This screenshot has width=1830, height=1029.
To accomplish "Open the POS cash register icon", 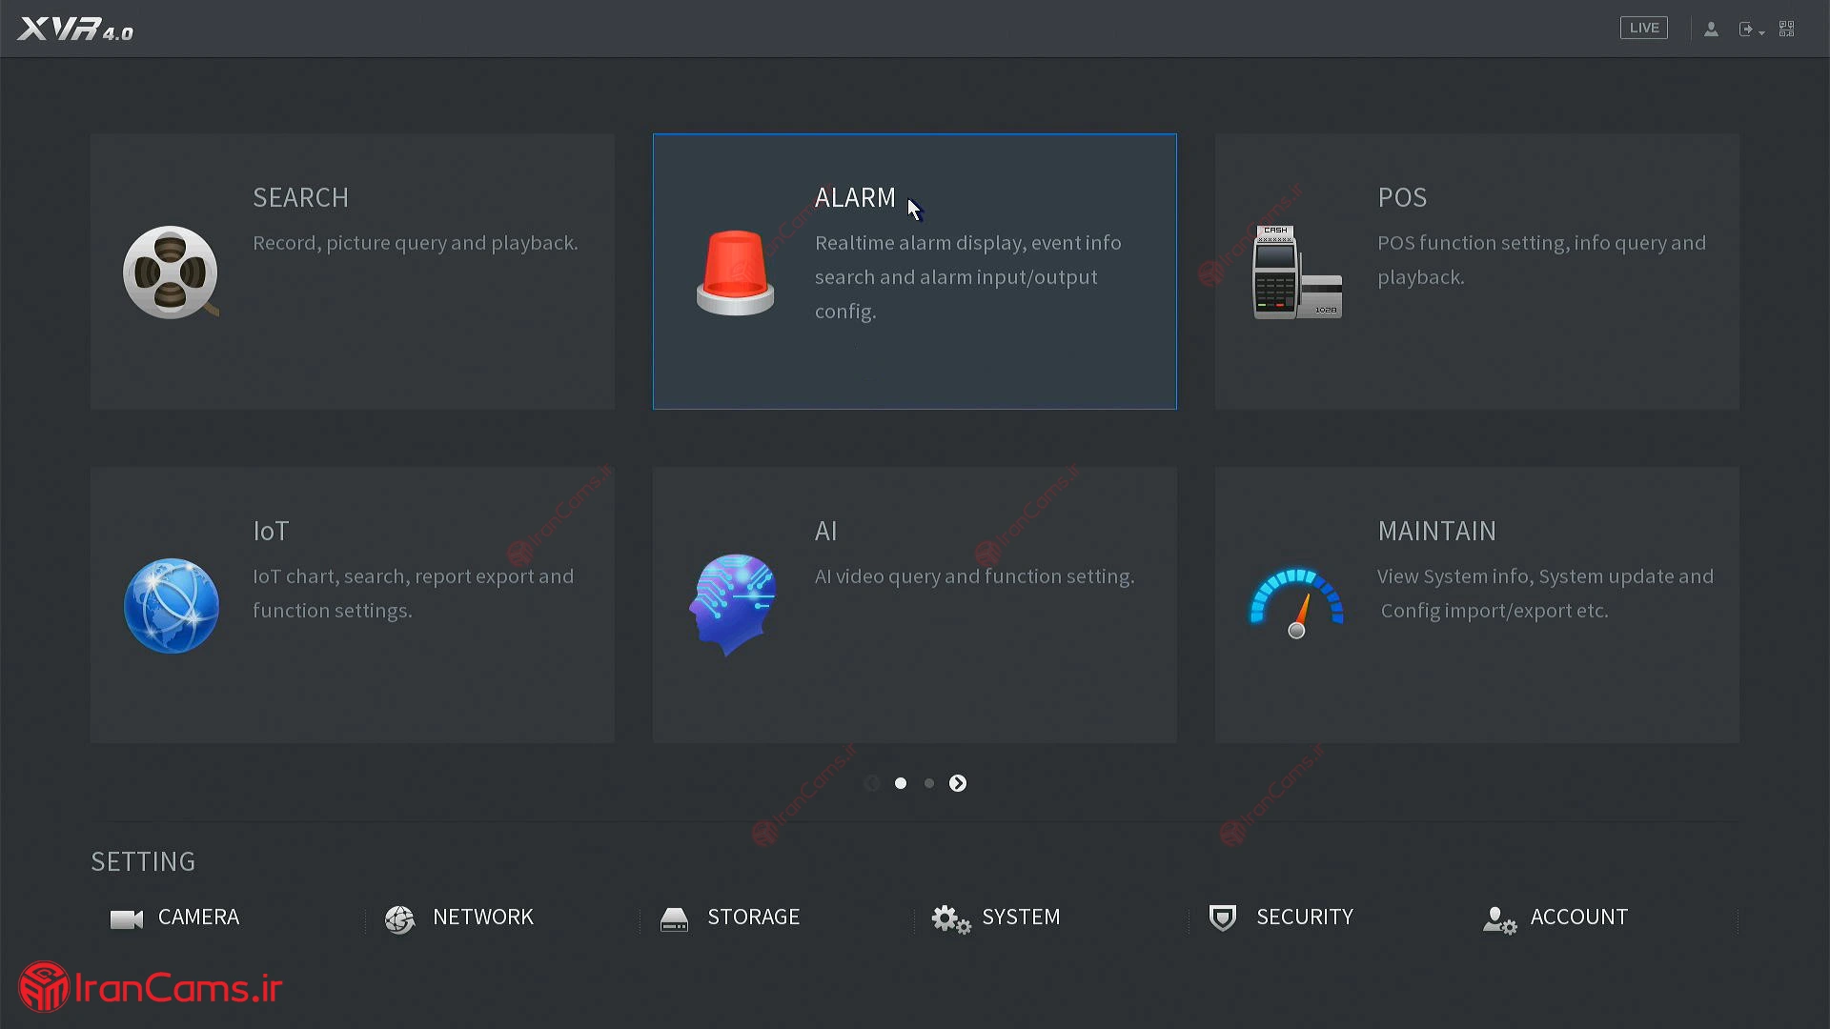I will point(1296,272).
